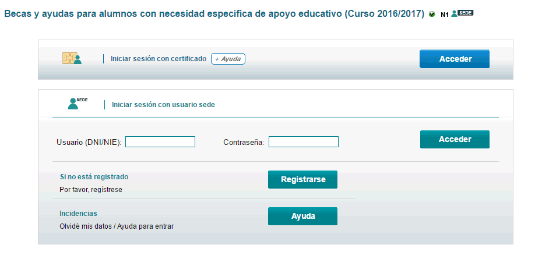Viewport: 542px width, 259px height.
Task: Click the Iniciar sesión con certificado text
Action: coord(159,59)
